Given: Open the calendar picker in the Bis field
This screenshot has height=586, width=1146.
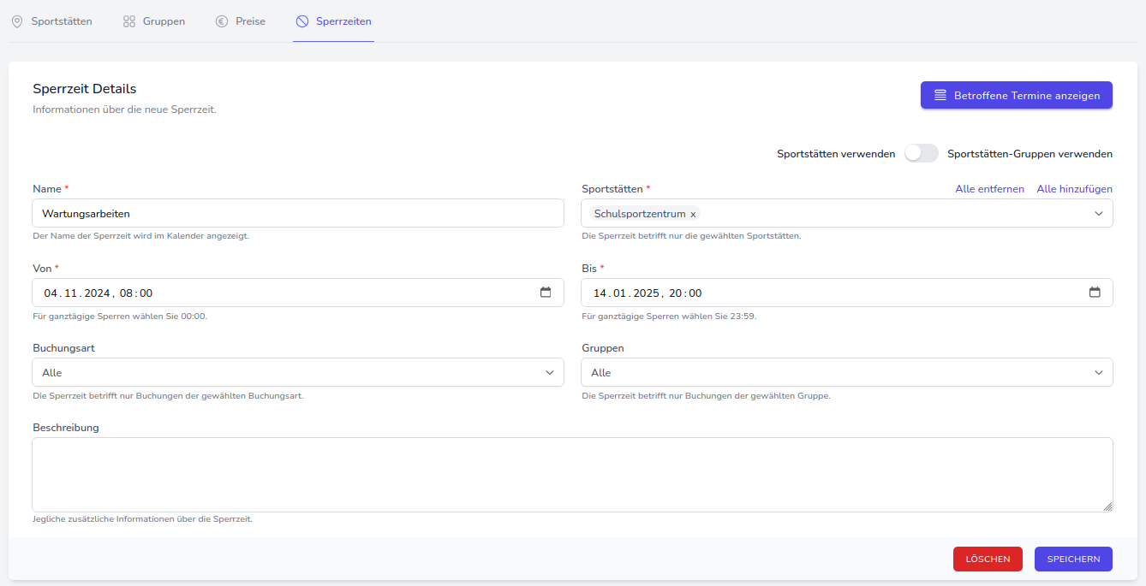Looking at the screenshot, I should click(1095, 293).
